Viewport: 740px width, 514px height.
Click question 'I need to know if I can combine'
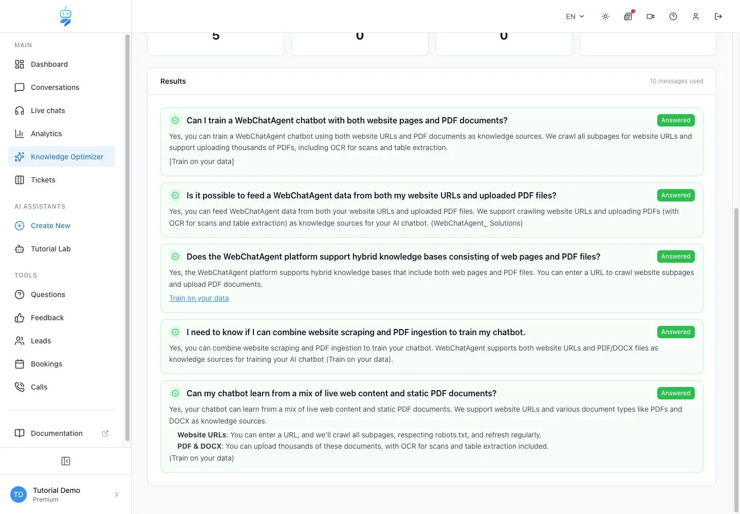click(356, 332)
